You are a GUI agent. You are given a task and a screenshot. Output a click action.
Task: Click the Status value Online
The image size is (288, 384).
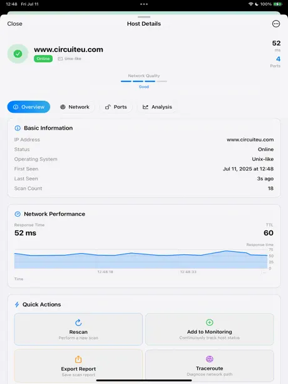coord(265,149)
